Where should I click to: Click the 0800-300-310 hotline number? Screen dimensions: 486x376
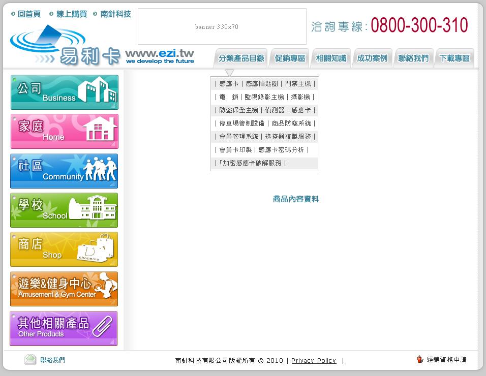419,25
